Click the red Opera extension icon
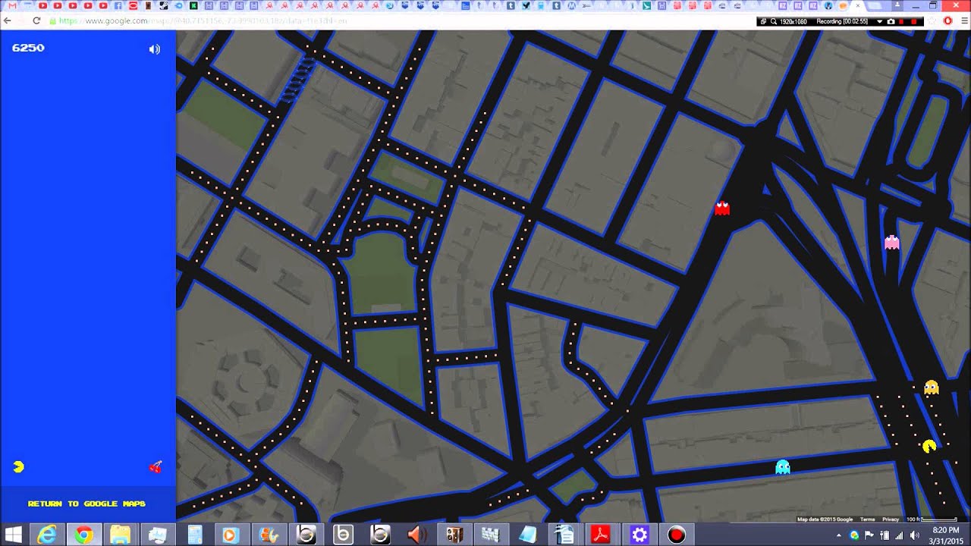The height and width of the screenshot is (546, 971). [x=947, y=20]
